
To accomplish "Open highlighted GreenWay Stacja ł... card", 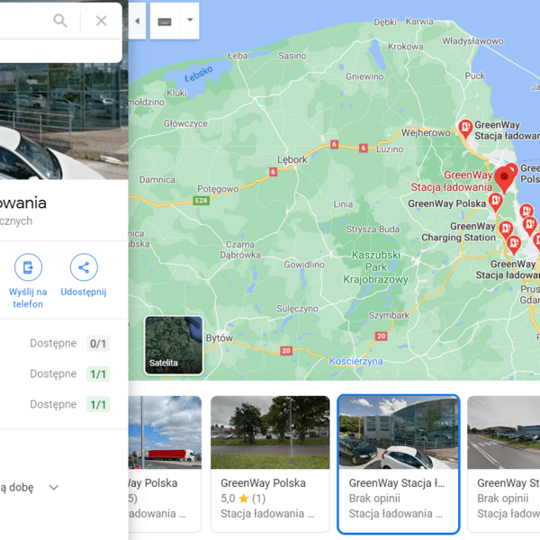I will click(399, 463).
